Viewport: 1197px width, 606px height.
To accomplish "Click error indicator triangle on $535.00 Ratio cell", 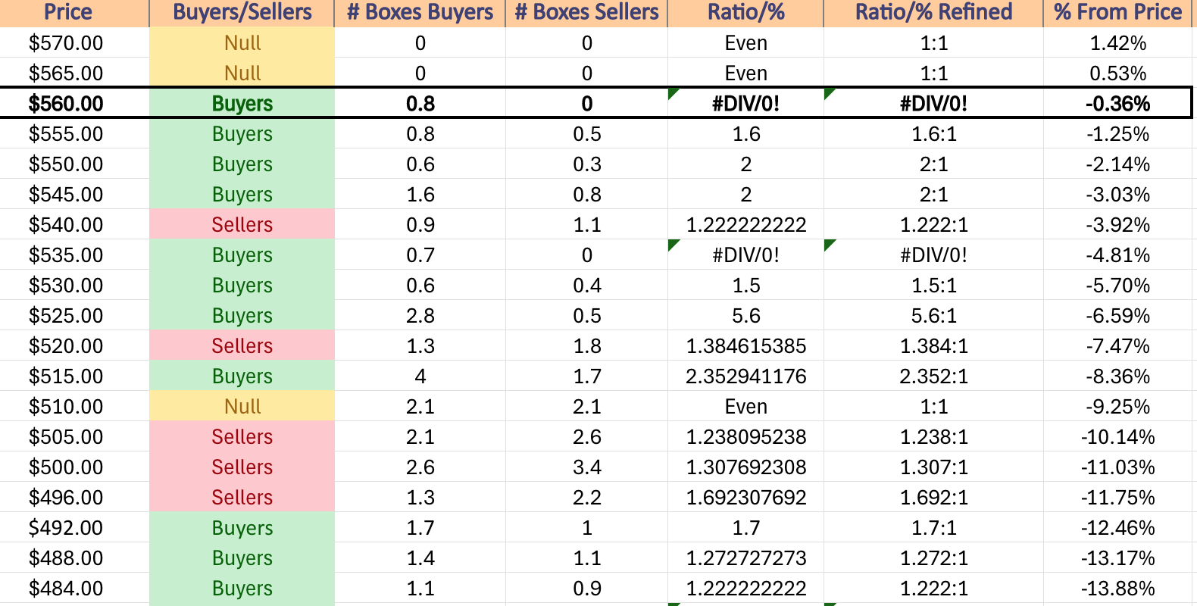I will 674,245.
